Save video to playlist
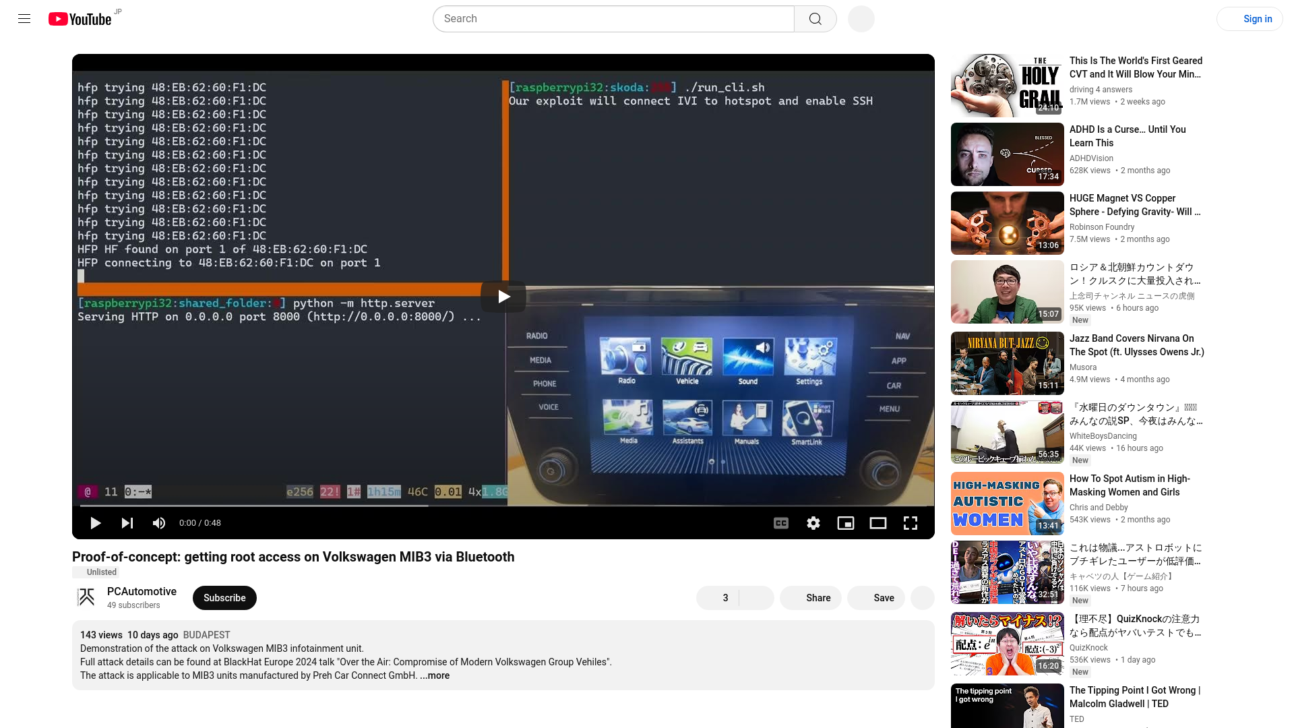 tap(876, 598)
